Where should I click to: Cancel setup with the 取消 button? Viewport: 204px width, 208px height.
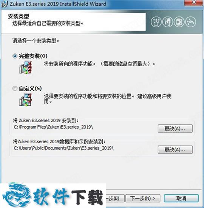point(181,198)
